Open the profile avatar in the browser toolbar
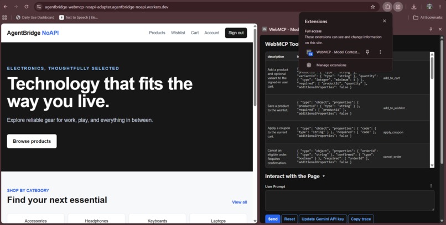The image size is (446, 225). point(429,7)
